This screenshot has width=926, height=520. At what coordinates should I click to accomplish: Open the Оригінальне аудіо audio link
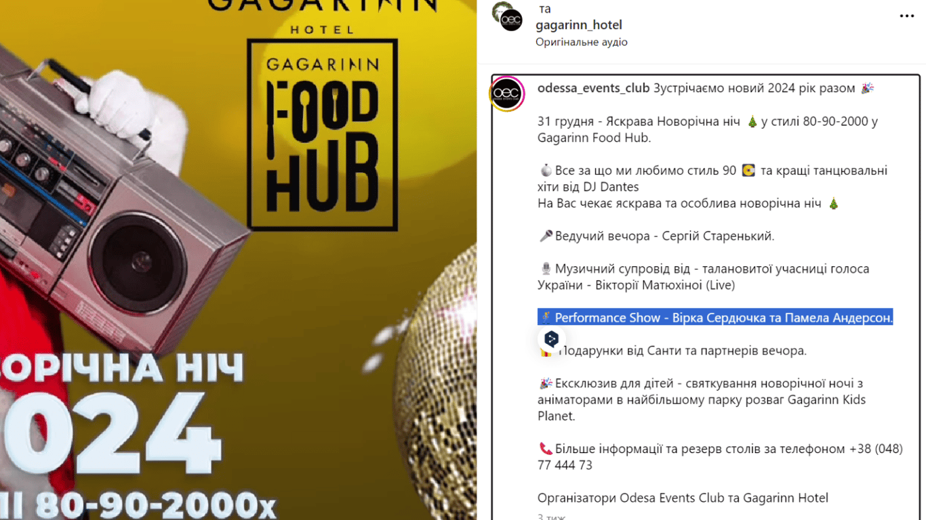[x=582, y=42]
